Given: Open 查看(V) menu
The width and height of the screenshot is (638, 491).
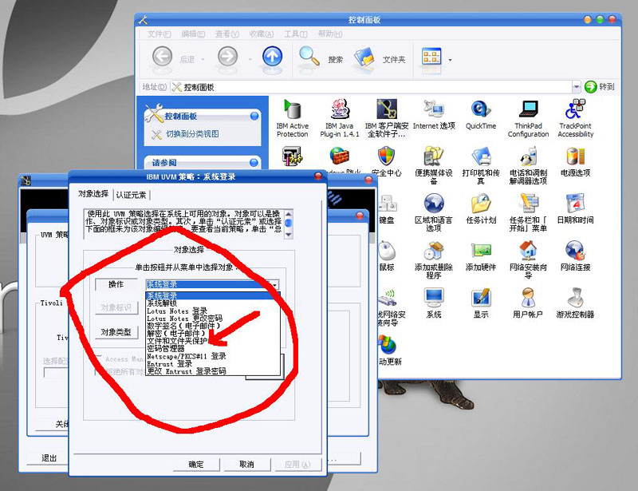Looking at the screenshot, I should [x=227, y=34].
